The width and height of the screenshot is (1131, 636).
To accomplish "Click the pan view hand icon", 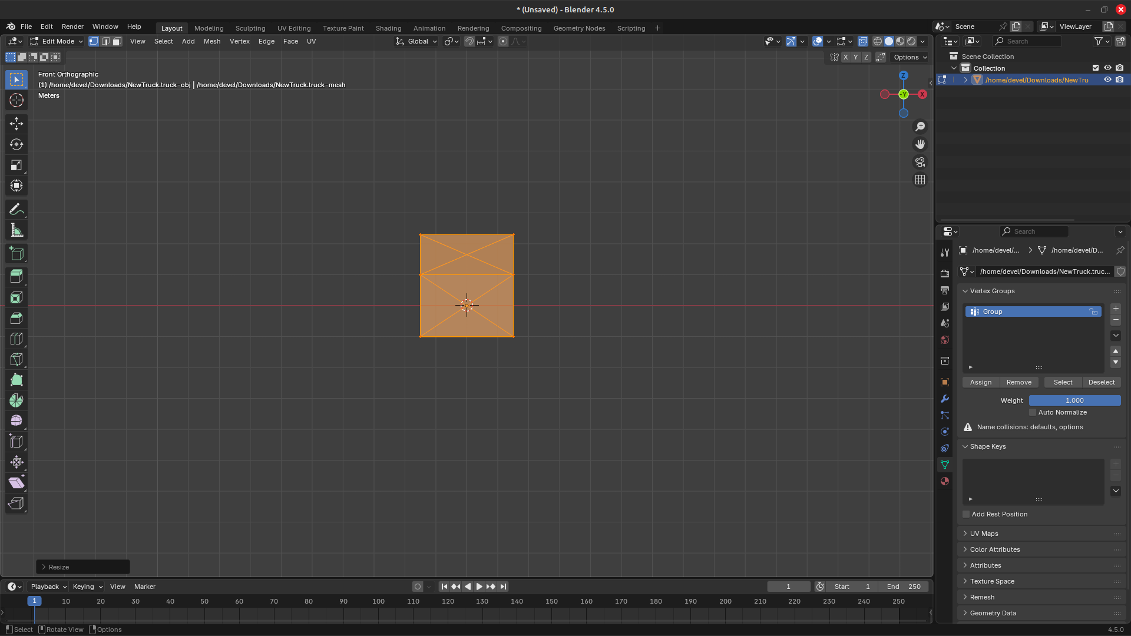I will [920, 144].
